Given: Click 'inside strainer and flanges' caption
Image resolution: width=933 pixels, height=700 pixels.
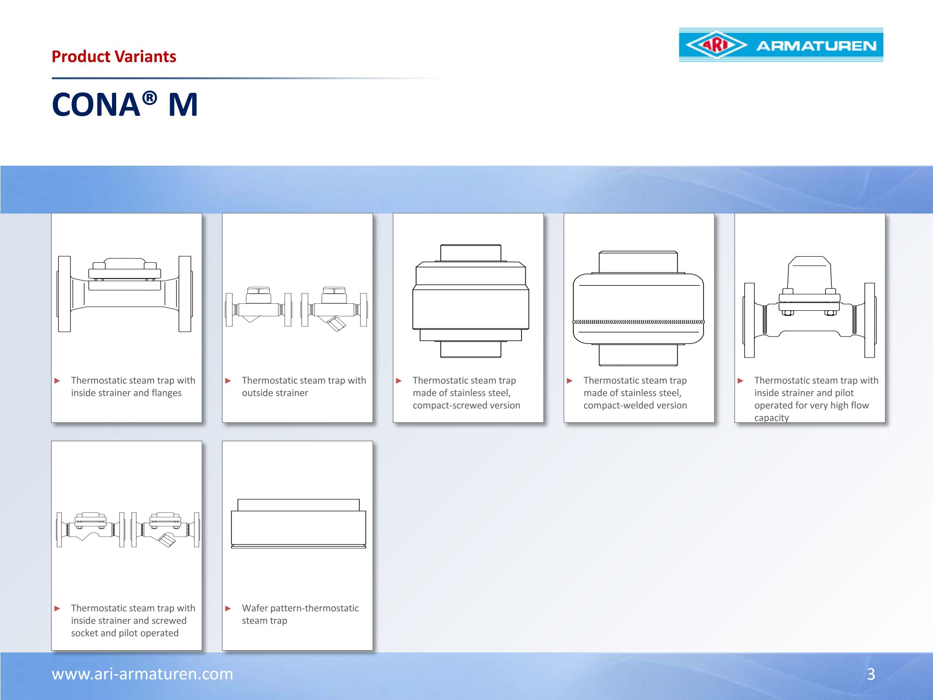Looking at the screenshot, I should (126, 393).
